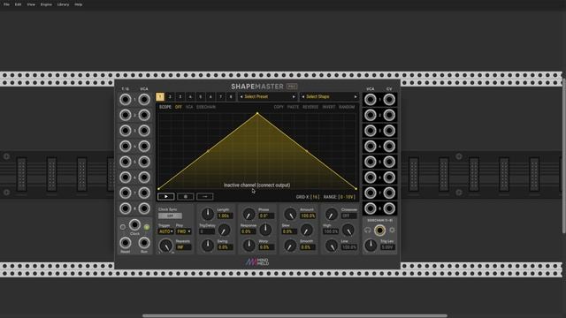Click the T/G input jack for channel 6

[126, 178]
